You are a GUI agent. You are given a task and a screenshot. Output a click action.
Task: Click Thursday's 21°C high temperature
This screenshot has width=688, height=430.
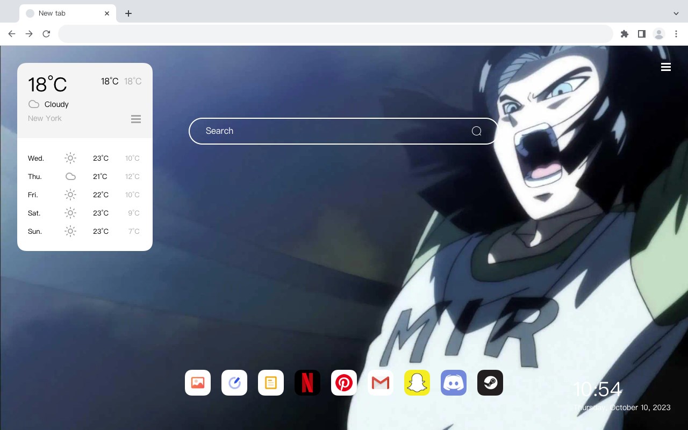(100, 177)
